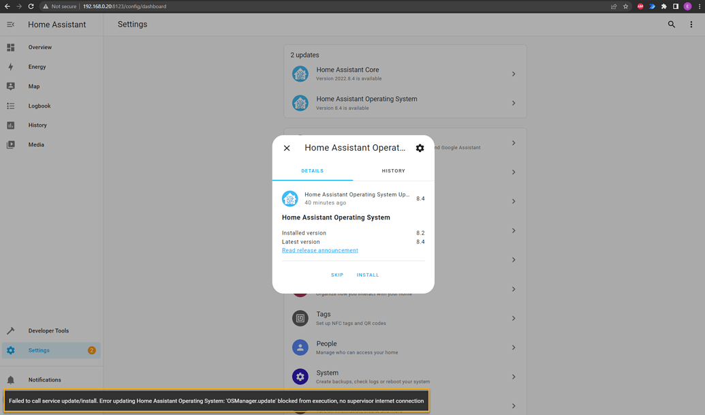
Task: Open the Map view icon
Action: coord(11,86)
